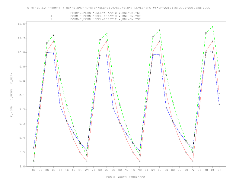Click y-axis tick label 3.6
This screenshot has height=185, width=239.
[22, 166]
